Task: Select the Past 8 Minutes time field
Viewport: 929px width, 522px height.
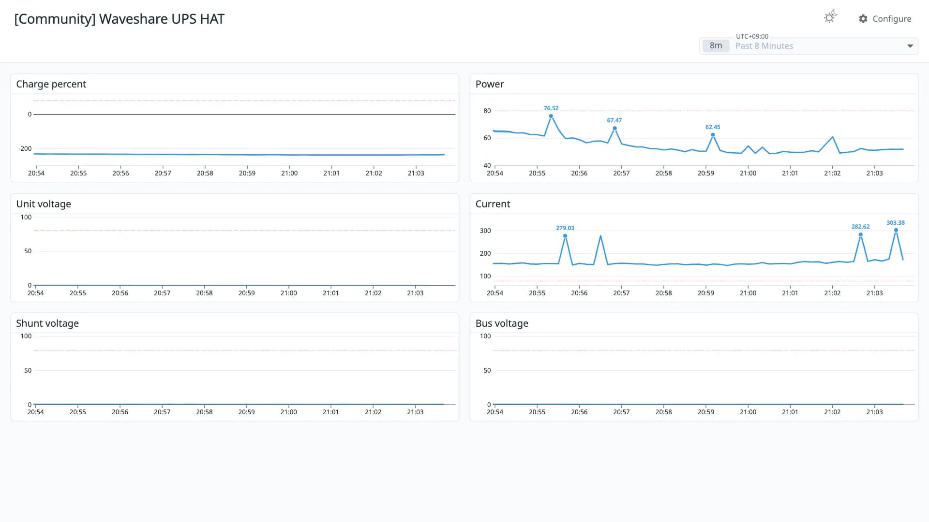Action: (x=809, y=46)
